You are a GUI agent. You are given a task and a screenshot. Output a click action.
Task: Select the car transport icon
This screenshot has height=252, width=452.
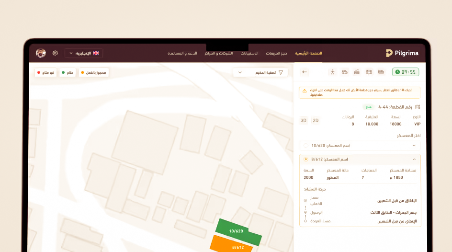[x=345, y=72]
